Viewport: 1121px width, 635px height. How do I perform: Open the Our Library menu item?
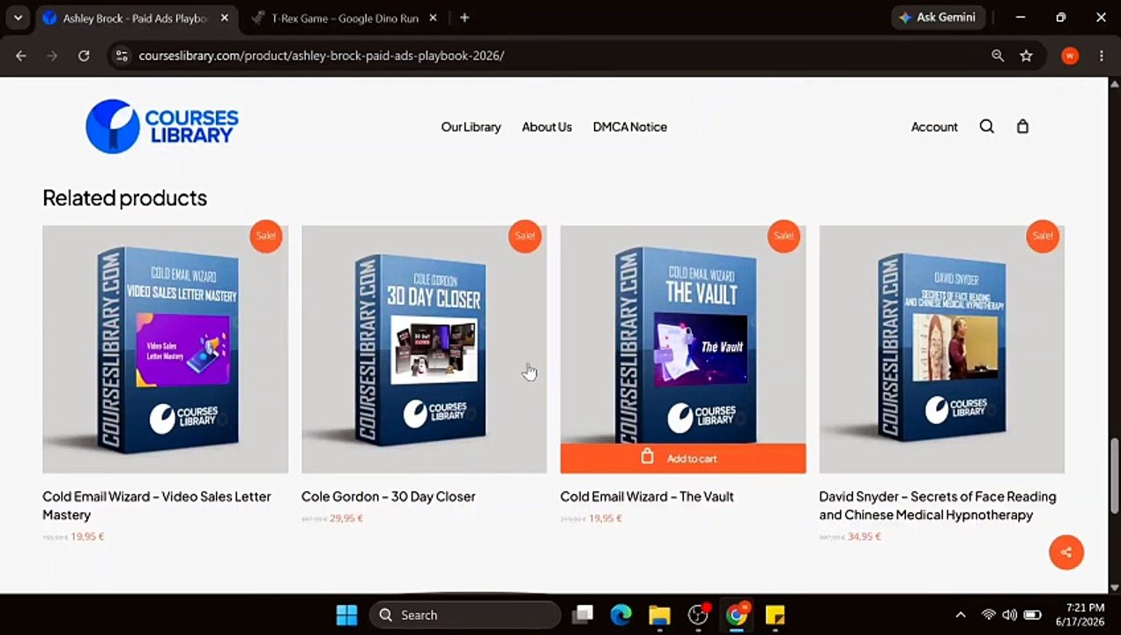(x=471, y=127)
